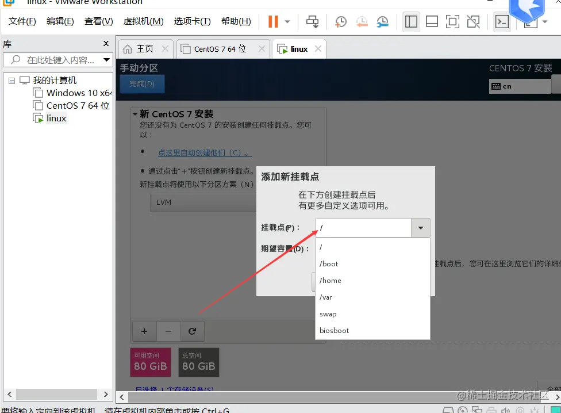The width and height of the screenshot is (561, 413).
Task: Close the 库 library panel
Action: pos(106,43)
